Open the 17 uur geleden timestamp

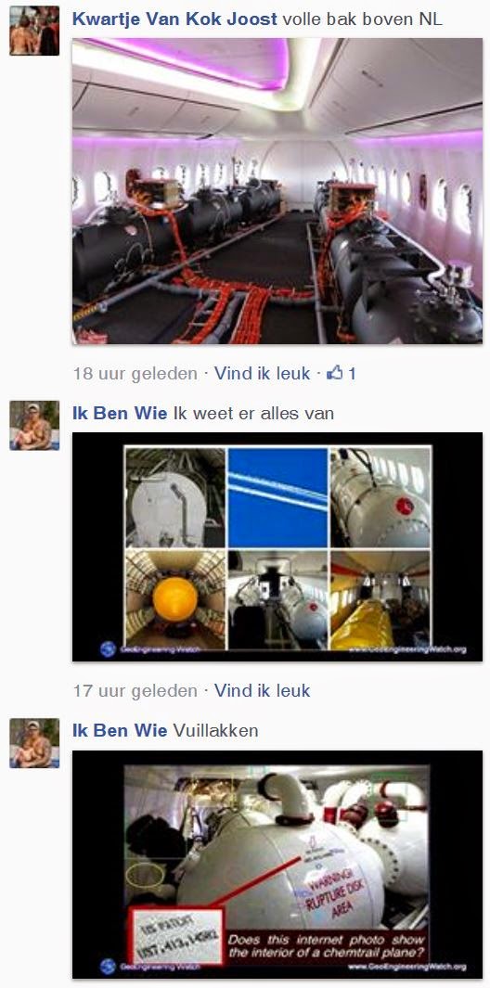pyautogui.click(x=135, y=690)
